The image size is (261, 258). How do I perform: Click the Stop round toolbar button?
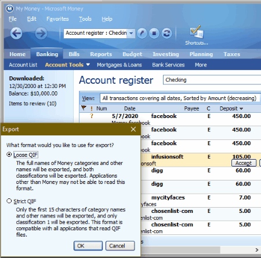coord(154,34)
